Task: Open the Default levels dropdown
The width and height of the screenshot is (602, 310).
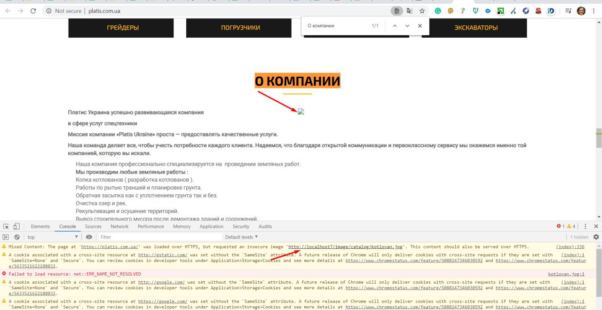Action: [x=241, y=237]
